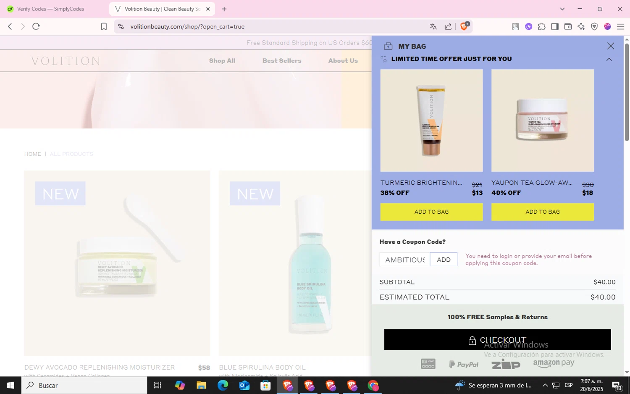Click the My Bag bag icon
Screen dimensions: 630x394
(x=388, y=46)
